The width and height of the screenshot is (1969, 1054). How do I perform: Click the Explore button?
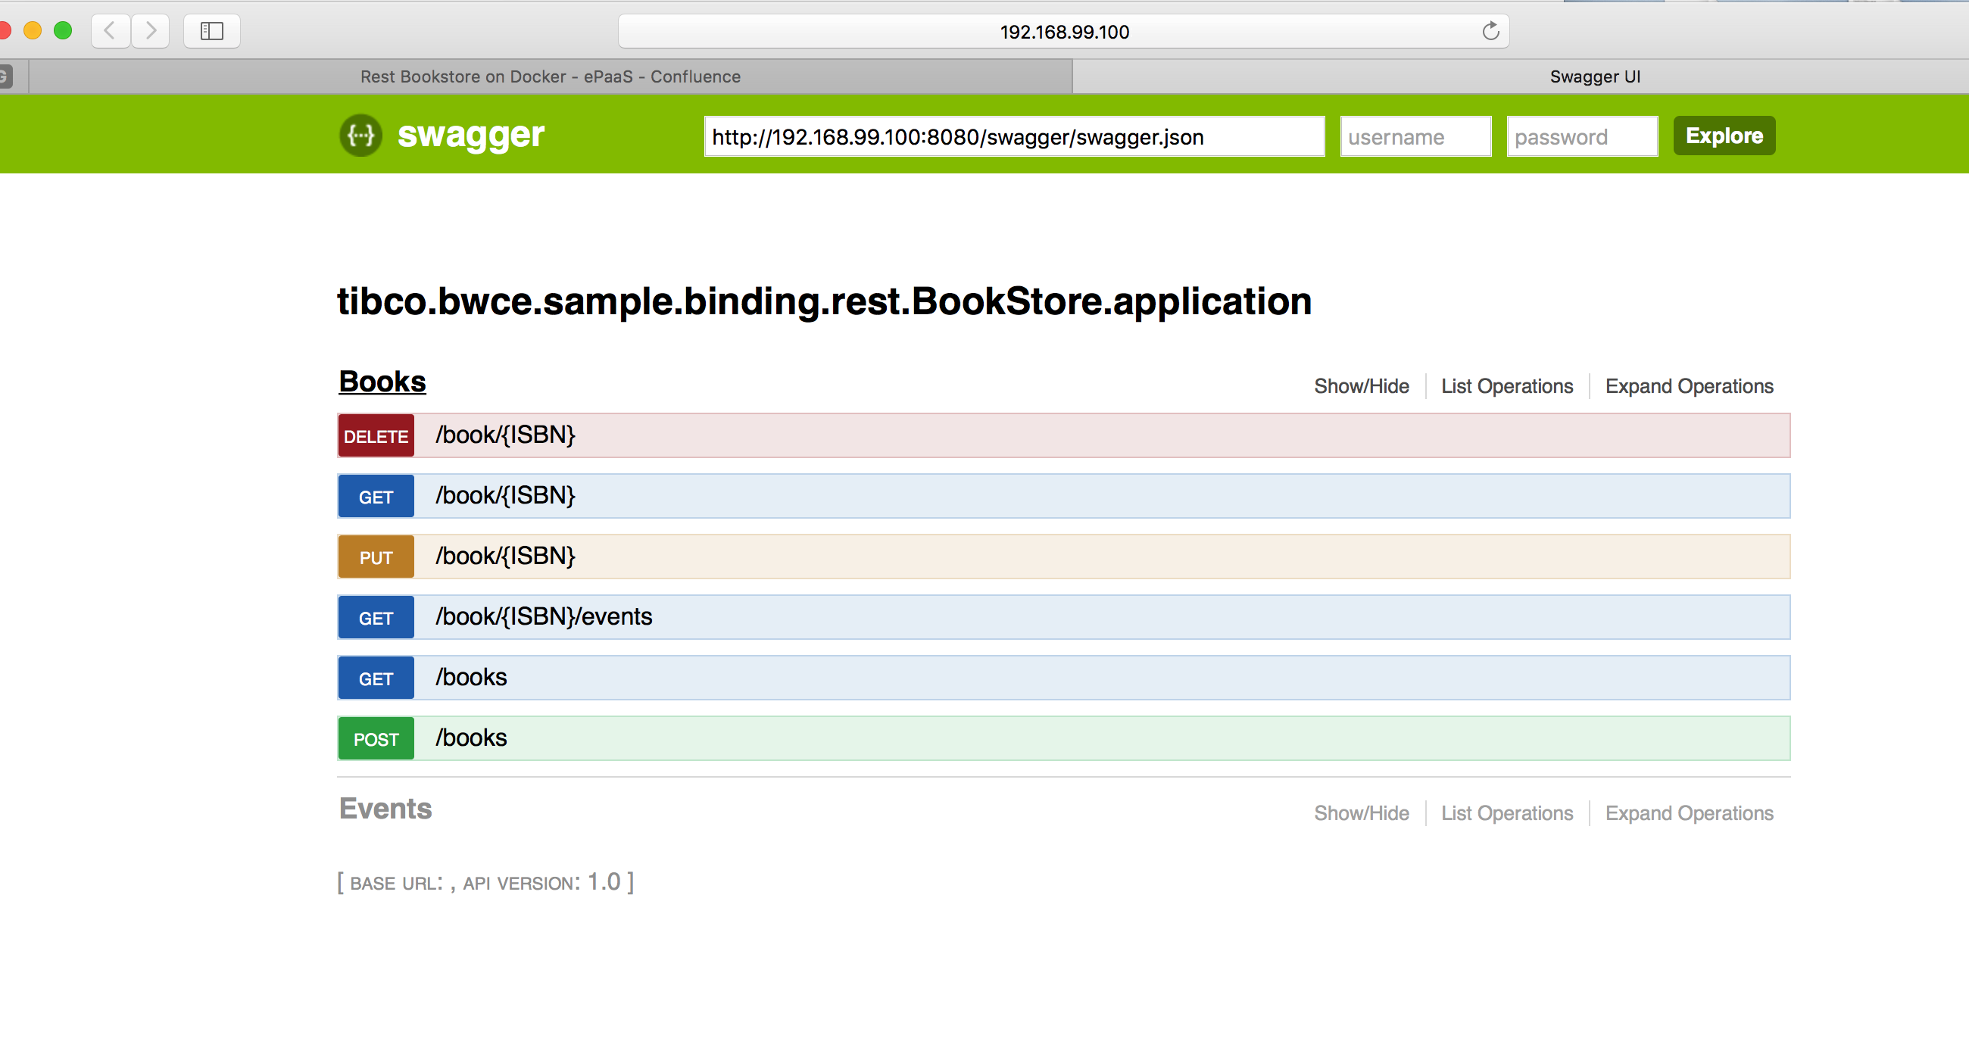[1724, 136]
